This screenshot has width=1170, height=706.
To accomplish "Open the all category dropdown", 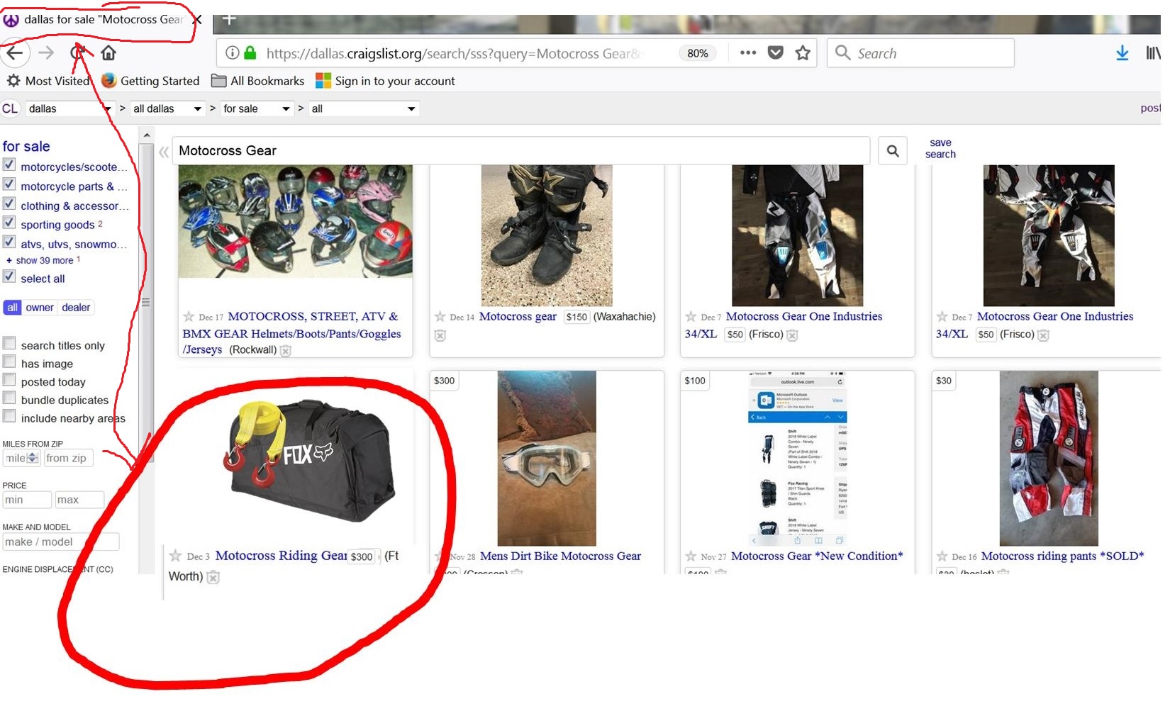I will 364,108.
